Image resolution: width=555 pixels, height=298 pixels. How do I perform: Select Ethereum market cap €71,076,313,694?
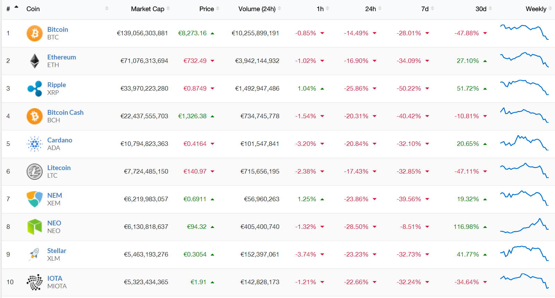144,61
